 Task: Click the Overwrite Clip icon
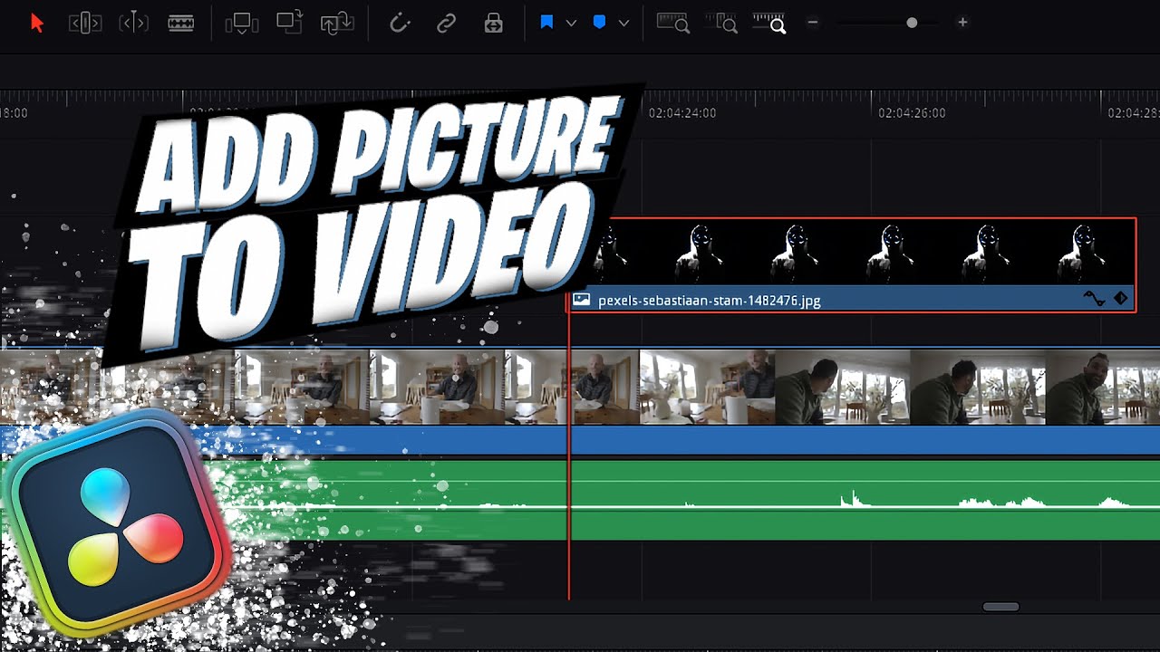click(289, 23)
